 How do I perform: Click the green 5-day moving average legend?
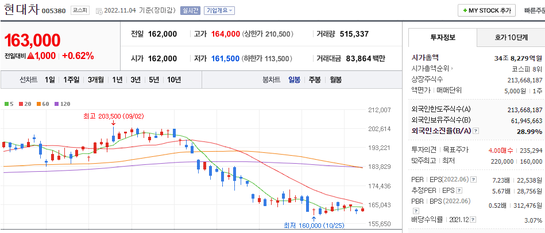[x=9, y=104]
